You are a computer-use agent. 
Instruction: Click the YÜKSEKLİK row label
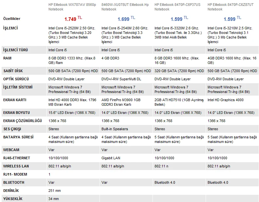(13, 199)
